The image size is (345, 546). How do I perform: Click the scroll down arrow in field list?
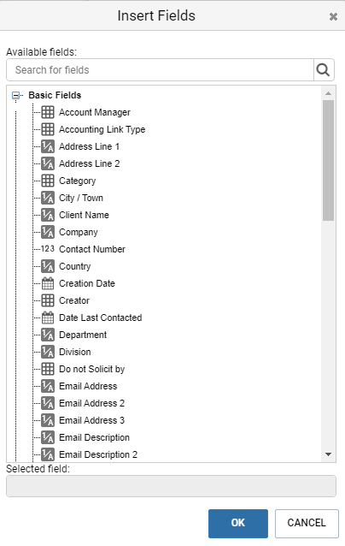coord(328,454)
